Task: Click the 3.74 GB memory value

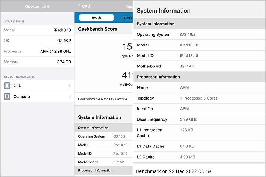Action: pyautogui.click(x=64, y=62)
